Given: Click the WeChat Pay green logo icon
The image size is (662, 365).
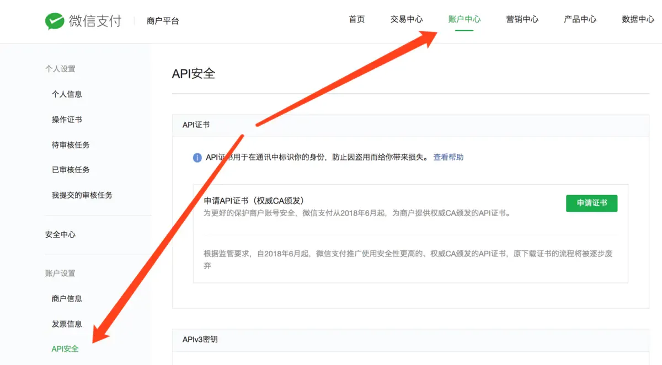Looking at the screenshot, I should click(55, 21).
